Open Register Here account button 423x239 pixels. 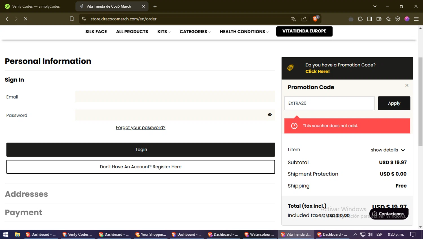point(140,167)
